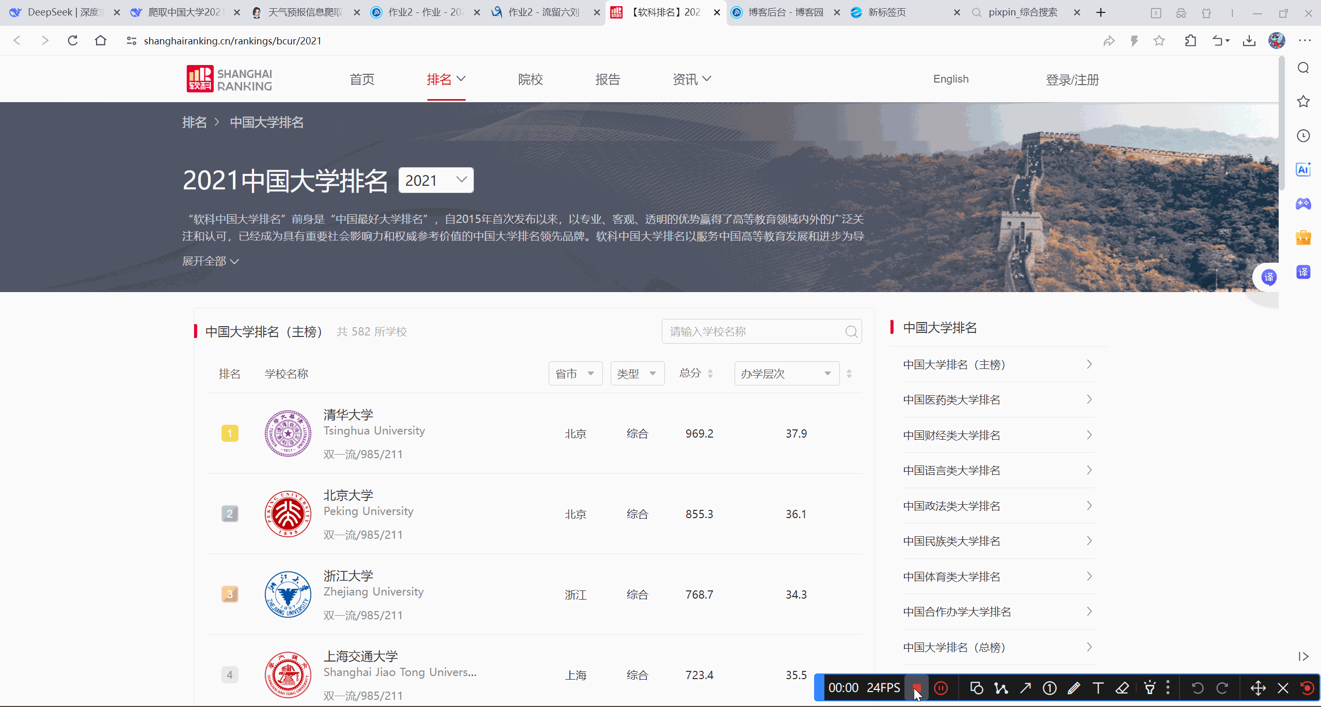Viewport: 1321px width, 707px height.
Task: Open the 省市 filter dropdown
Action: point(575,374)
